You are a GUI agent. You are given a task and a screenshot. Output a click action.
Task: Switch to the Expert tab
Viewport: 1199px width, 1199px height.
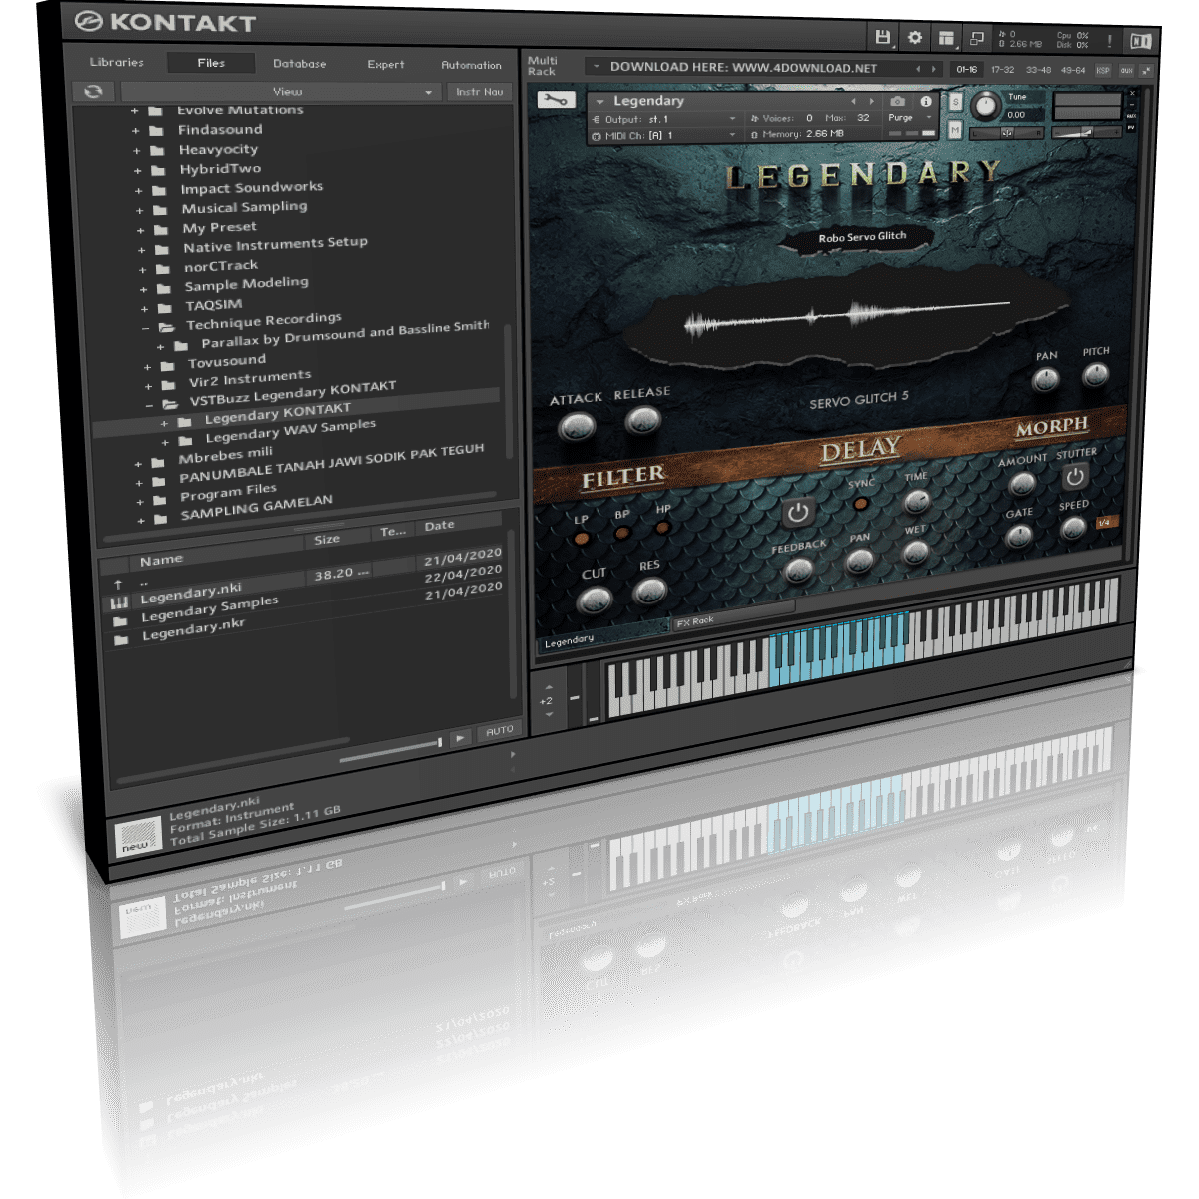[386, 65]
